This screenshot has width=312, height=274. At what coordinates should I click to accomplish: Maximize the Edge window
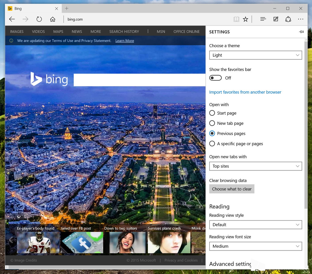(x=288, y=8)
